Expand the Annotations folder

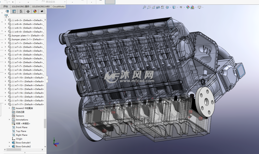9,120
